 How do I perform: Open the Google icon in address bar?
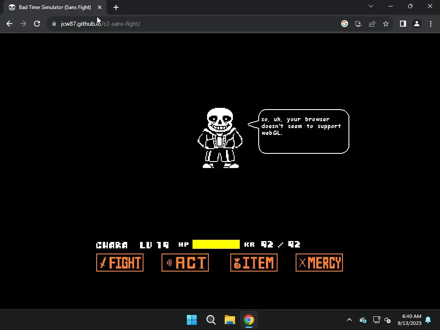[x=345, y=24]
